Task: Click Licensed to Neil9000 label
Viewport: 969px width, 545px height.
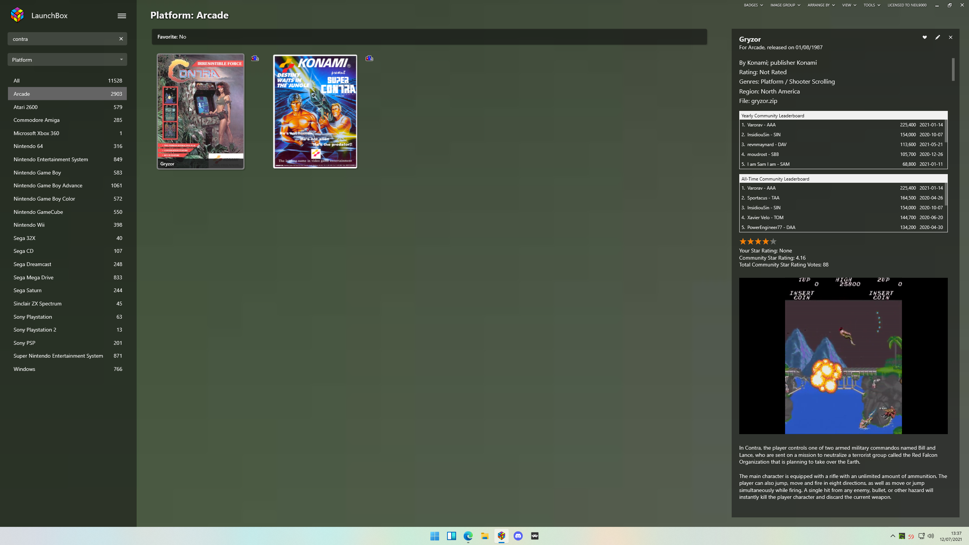Action: tap(907, 5)
